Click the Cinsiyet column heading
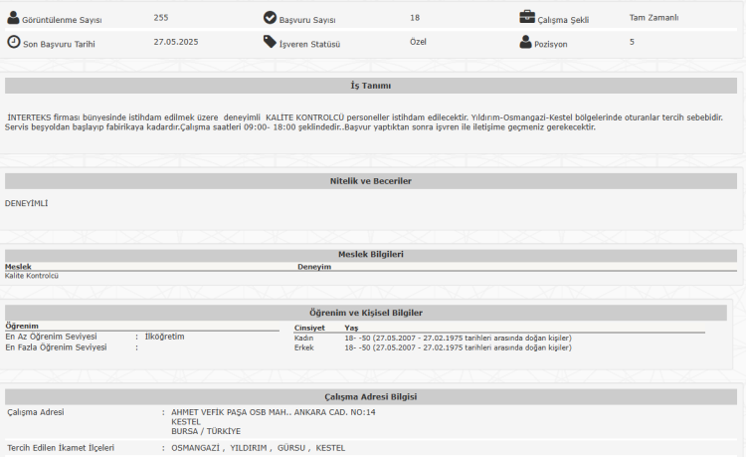Viewport: 746px width, 457px height. pos(309,328)
